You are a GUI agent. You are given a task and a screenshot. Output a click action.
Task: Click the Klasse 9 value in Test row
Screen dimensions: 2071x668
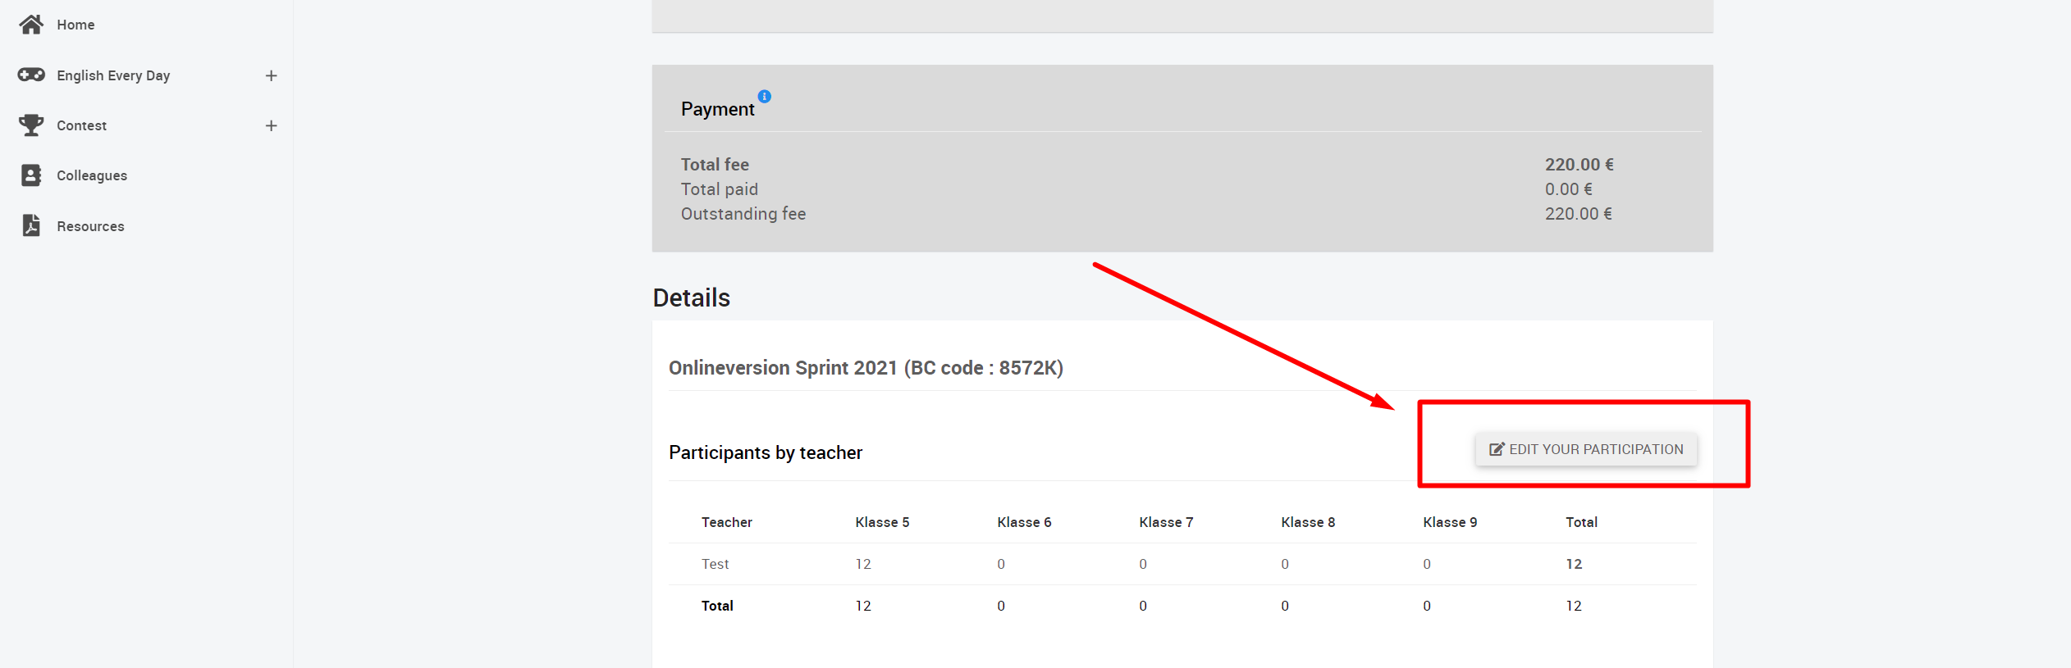(1427, 564)
